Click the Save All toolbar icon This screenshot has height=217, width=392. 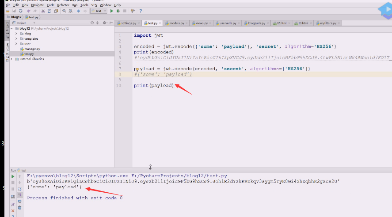14,11
